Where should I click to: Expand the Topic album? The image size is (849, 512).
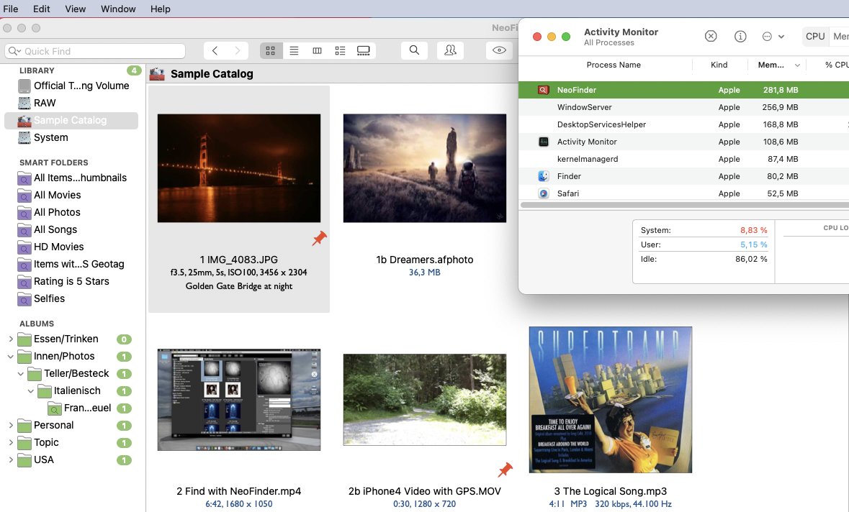pyautogui.click(x=10, y=442)
